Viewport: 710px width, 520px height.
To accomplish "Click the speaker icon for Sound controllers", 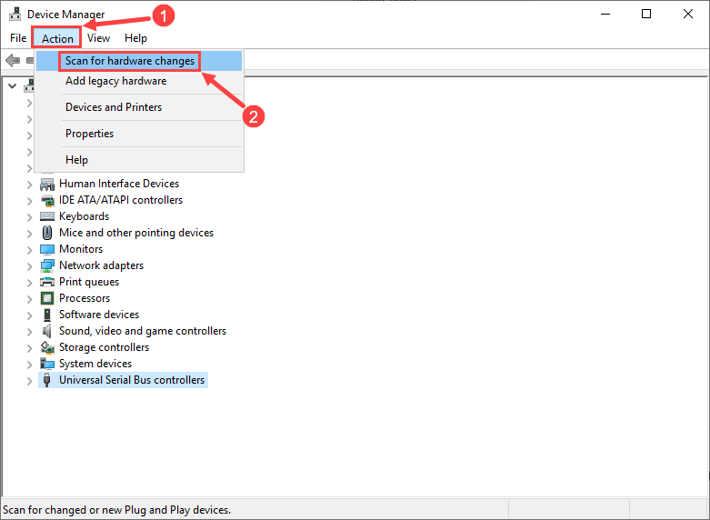I will pyautogui.click(x=47, y=331).
